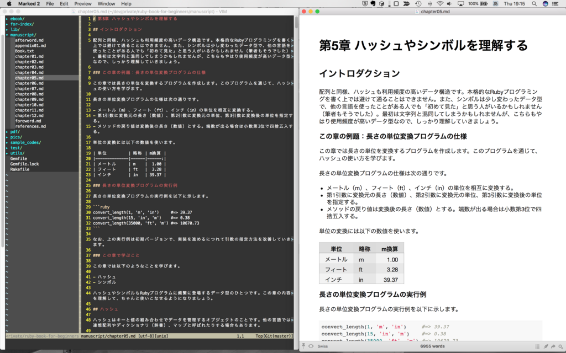Open the gear settings icon in Marked 2

click(x=560, y=346)
